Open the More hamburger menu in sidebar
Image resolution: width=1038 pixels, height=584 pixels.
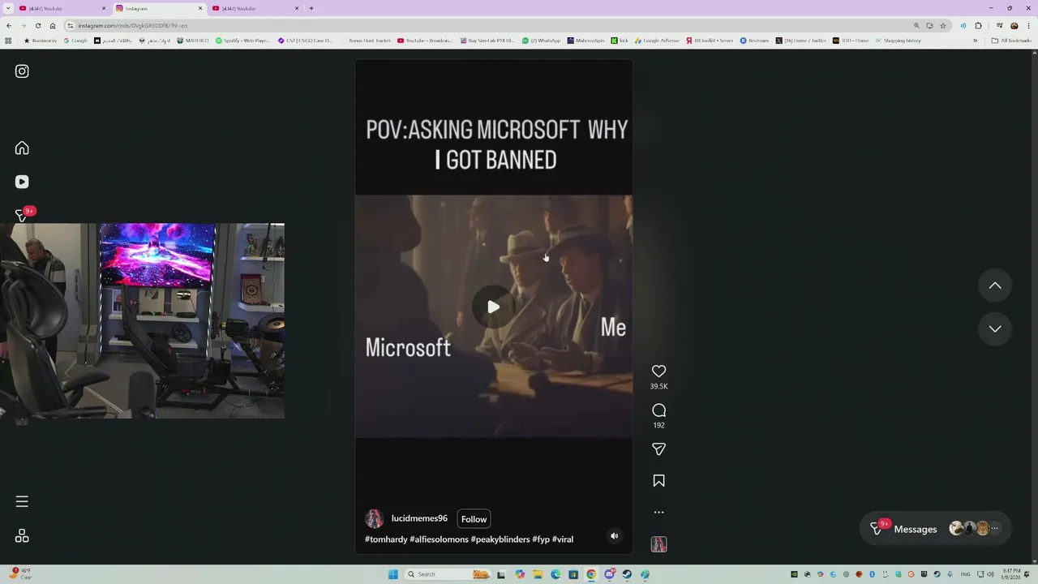(22, 501)
